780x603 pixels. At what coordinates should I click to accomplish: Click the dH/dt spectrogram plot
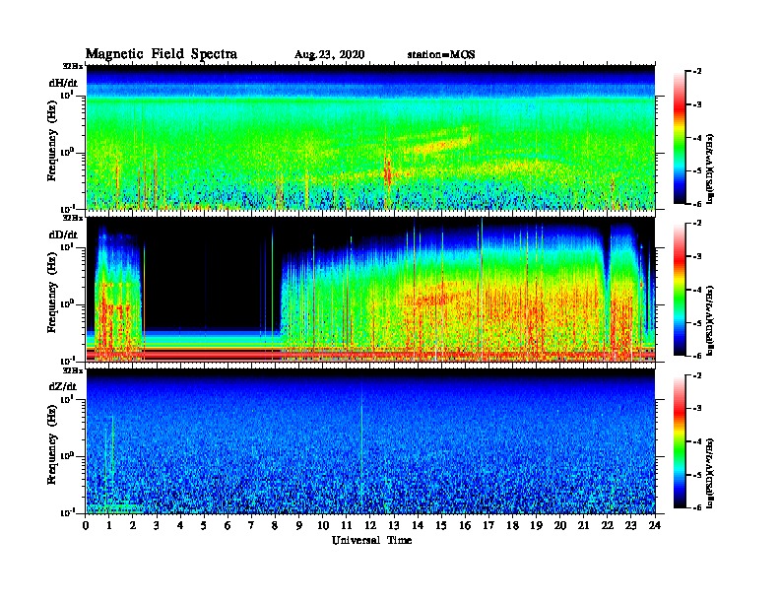pyautogui.click(x=371, y=137)
